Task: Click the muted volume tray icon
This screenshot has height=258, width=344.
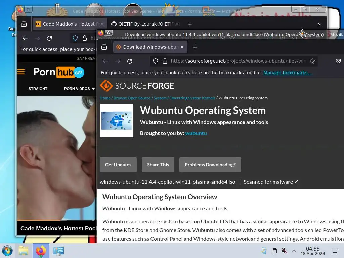Action: pyautogui.click(x=284, y=251)
